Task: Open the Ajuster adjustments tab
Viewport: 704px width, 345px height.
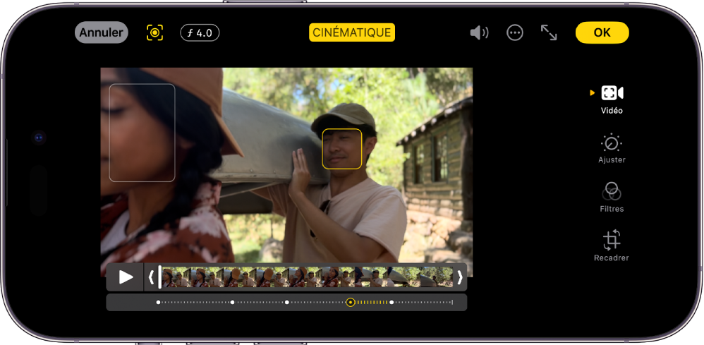Action: point(612,149)
